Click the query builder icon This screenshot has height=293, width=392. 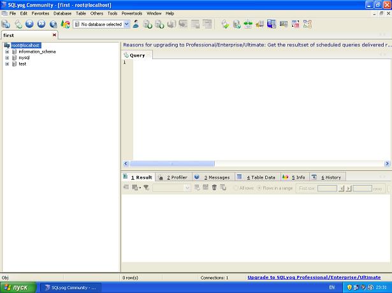tap(225, 24)
